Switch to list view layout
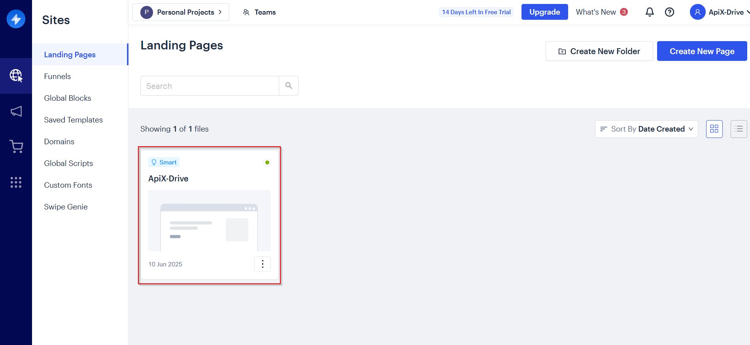Image resolution: width=750 pixels, height=345 pixels. (739, 129)
